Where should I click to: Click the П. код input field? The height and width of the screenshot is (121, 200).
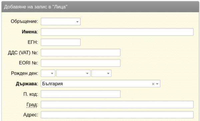point(80,94)
